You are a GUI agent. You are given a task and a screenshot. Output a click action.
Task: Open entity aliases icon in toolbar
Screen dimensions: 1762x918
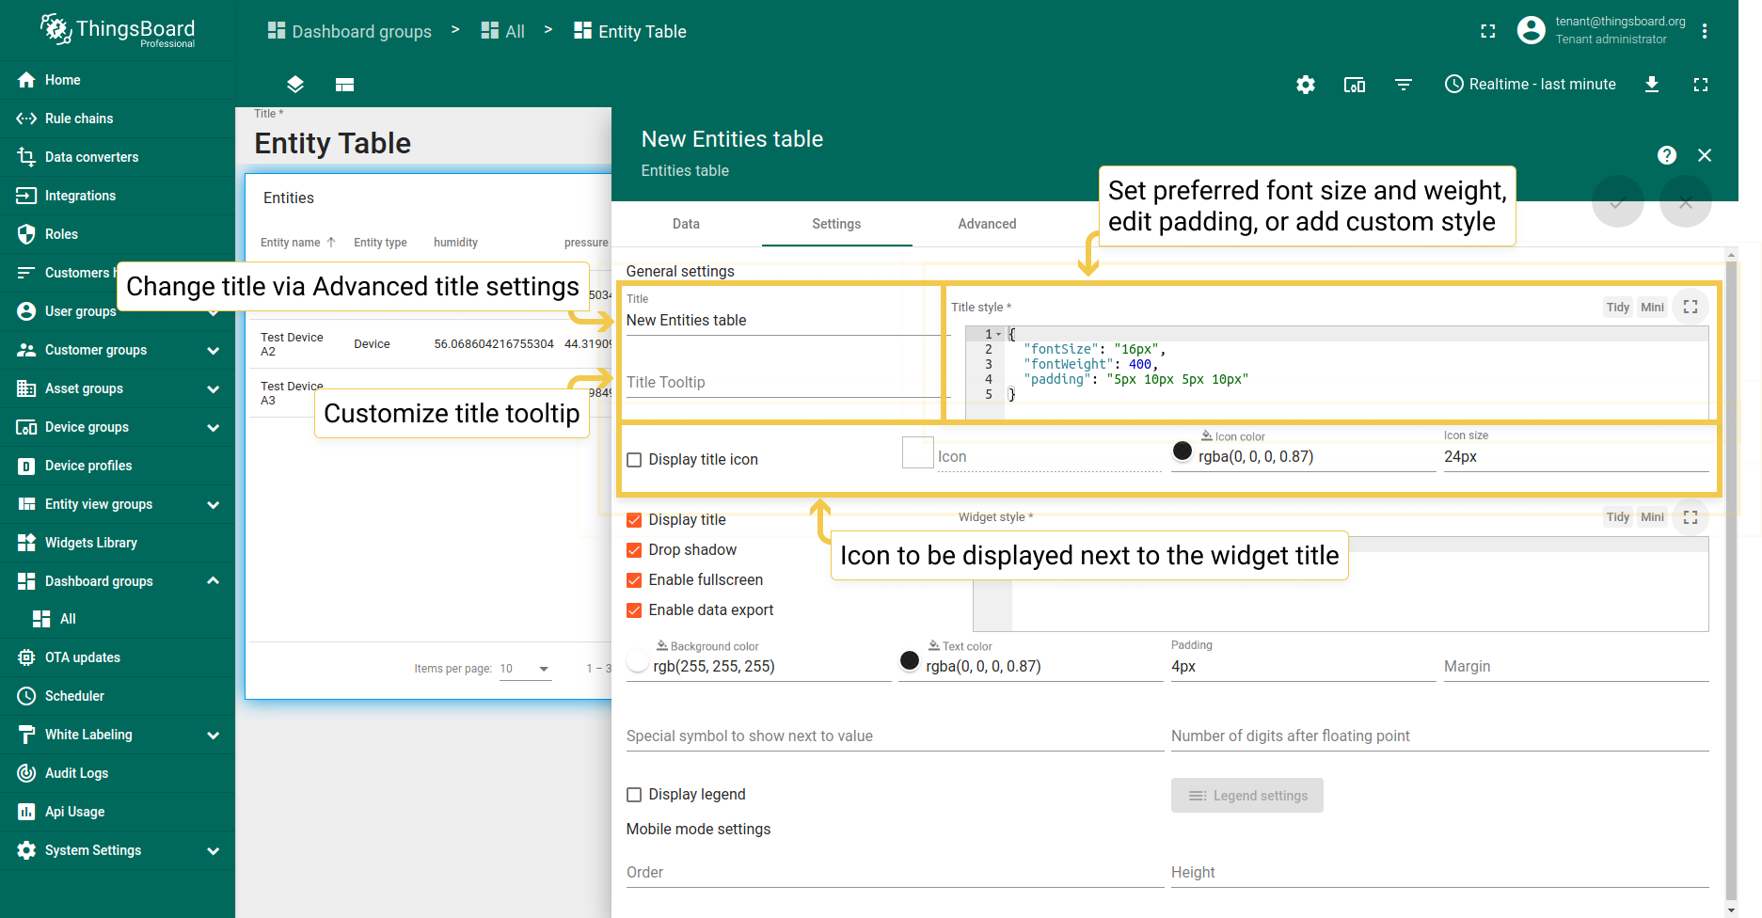pyautogui.click(x=1355, y=85)
